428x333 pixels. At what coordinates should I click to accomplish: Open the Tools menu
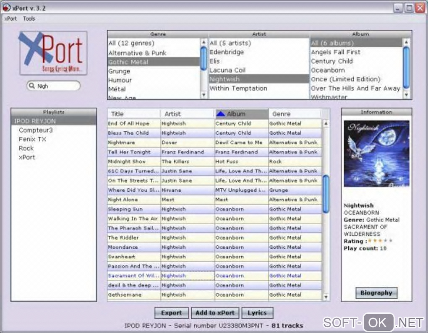point(29,18)
